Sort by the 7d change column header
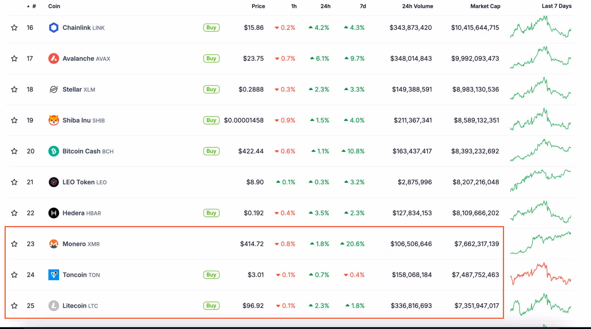591x329 pixels. tap(363, 6)
